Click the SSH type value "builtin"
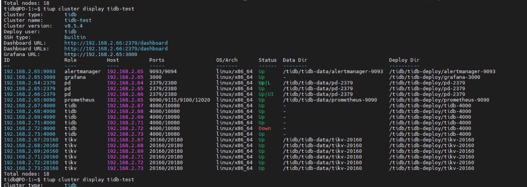 click(75, 37)
